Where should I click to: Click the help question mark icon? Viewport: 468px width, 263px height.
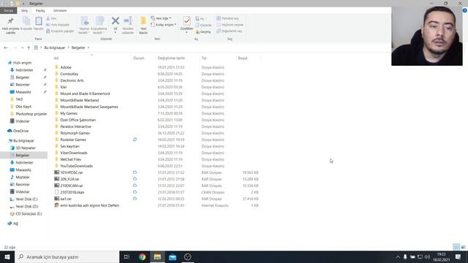click(x=465, y=10)
